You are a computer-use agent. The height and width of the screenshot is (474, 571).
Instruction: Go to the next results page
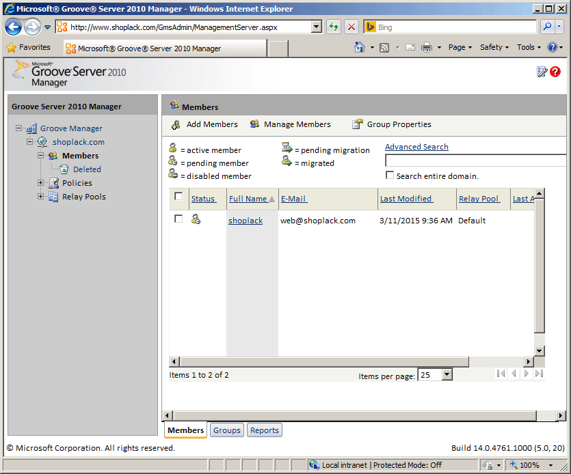pyautogui.click(x=527, y=374)
